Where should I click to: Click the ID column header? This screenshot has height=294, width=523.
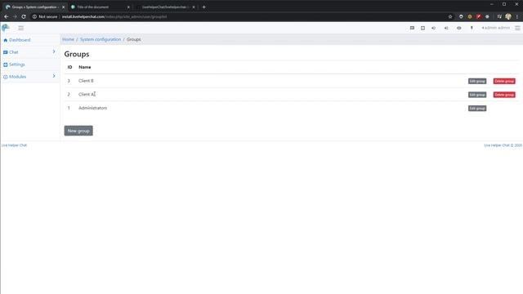(x=69, y=67)
